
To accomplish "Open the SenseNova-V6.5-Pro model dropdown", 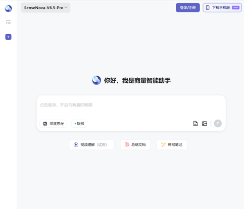I will pos(45,8).
